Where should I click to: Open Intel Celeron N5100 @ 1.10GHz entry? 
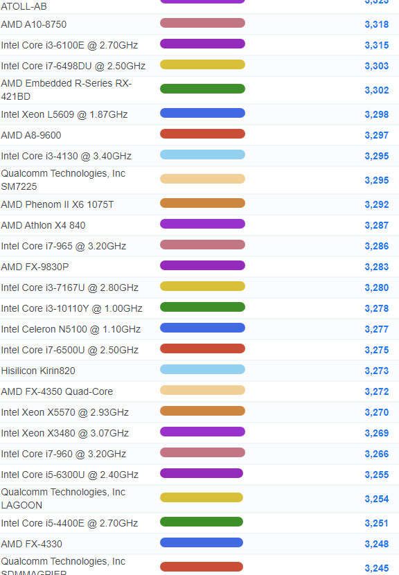71,329
